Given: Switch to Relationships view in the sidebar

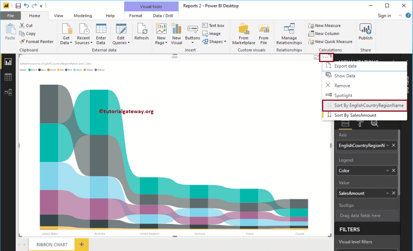Looking at the screenshot, I should pos(8,92).
